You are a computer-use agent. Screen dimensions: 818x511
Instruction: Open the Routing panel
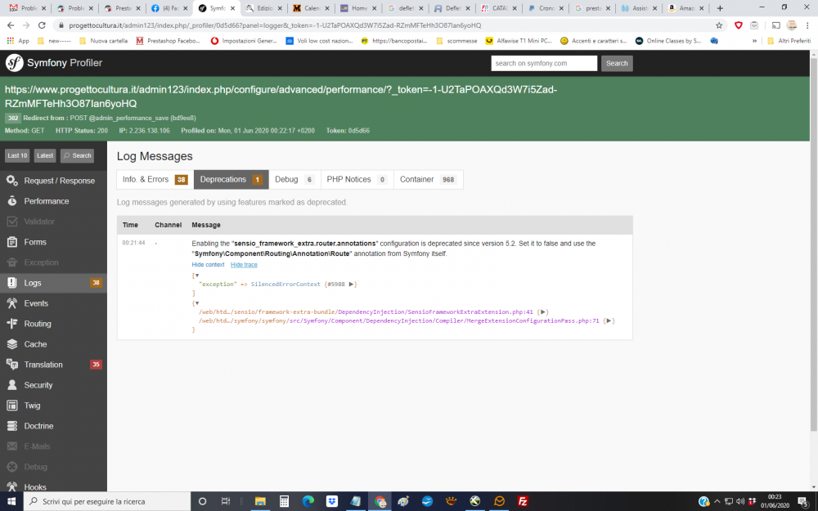pos(39,323)
